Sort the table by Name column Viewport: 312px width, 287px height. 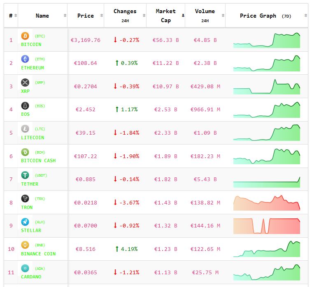(42, 16)
